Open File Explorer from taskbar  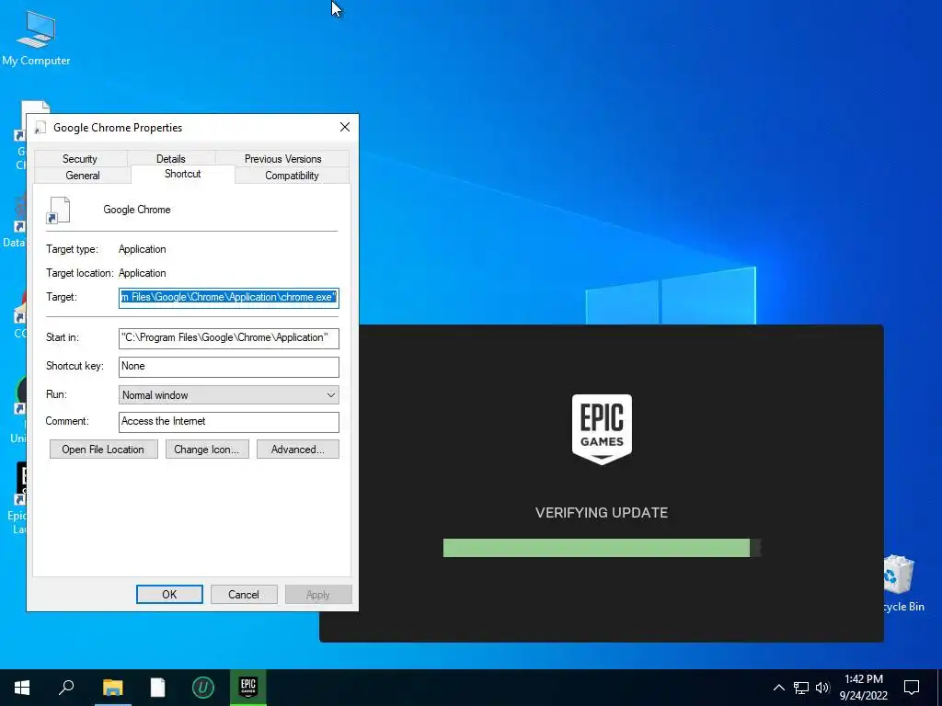coord(112,688)
